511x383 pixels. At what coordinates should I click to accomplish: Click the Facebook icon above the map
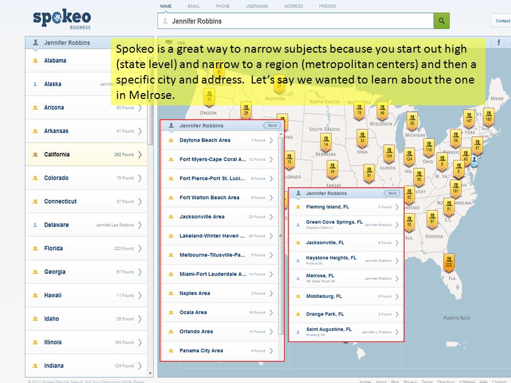coord(499,43)
